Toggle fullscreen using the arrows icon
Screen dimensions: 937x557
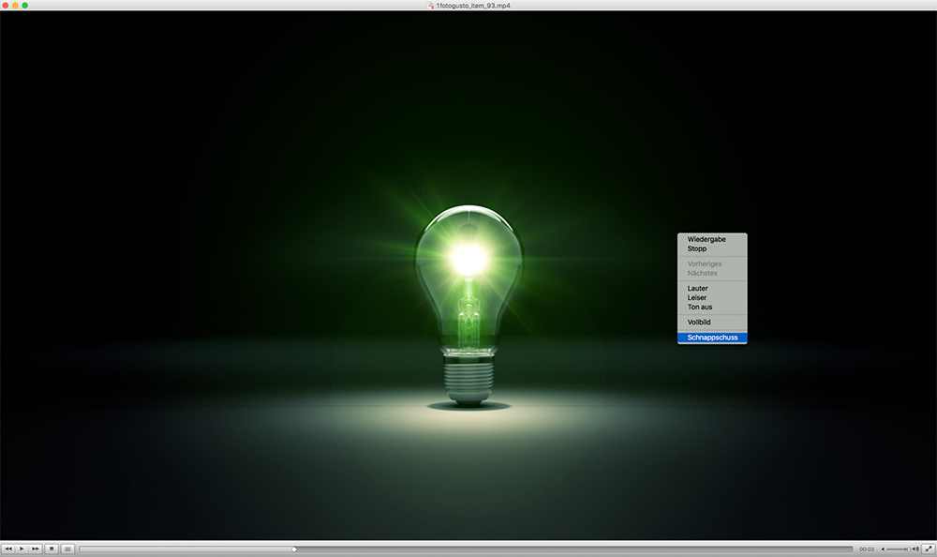[x=929, y=549]
